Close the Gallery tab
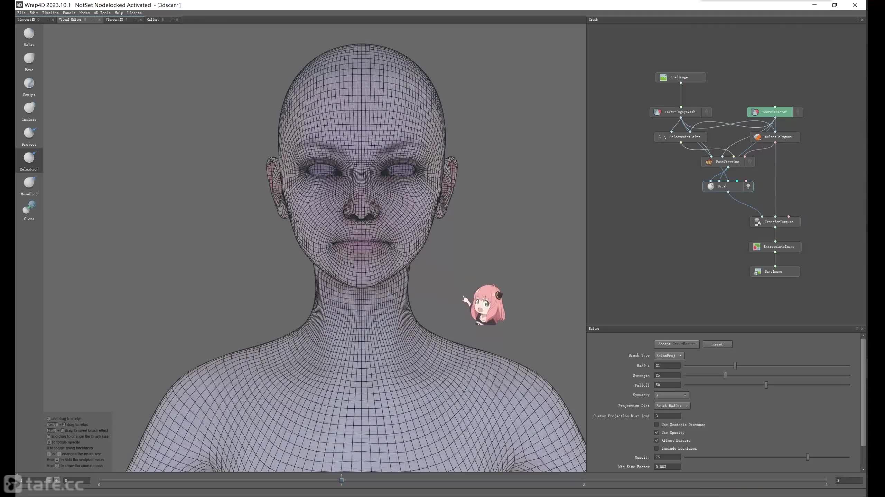 [x=177, y=20]
